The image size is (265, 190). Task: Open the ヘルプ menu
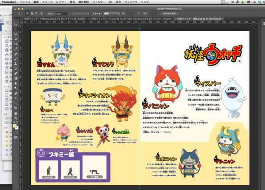[x=144, y=2]
